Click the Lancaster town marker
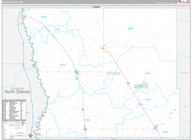Image resolution: width=192 pixels, height=140 pixels. [104, 48]
